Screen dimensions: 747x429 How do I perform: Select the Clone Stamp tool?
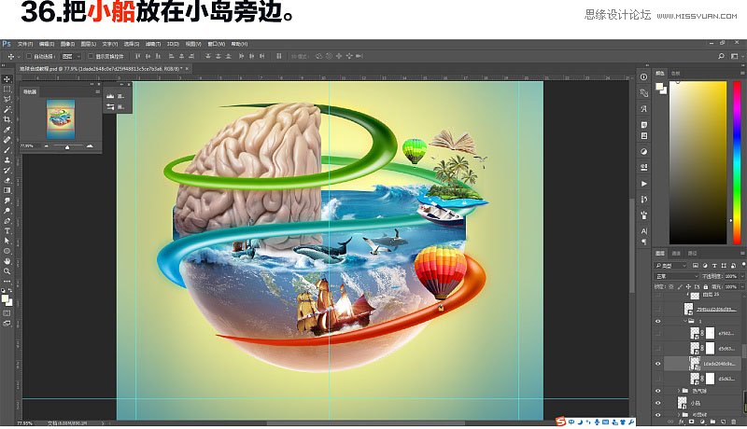coord(7,160)
